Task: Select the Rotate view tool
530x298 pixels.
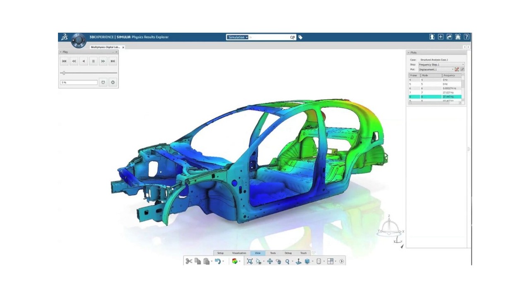Action: pos(278,261)
